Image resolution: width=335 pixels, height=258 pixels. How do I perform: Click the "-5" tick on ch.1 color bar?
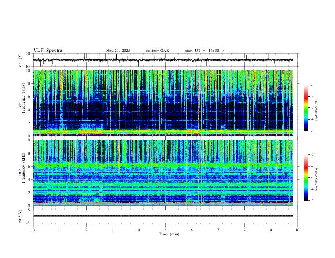[312, 108]
